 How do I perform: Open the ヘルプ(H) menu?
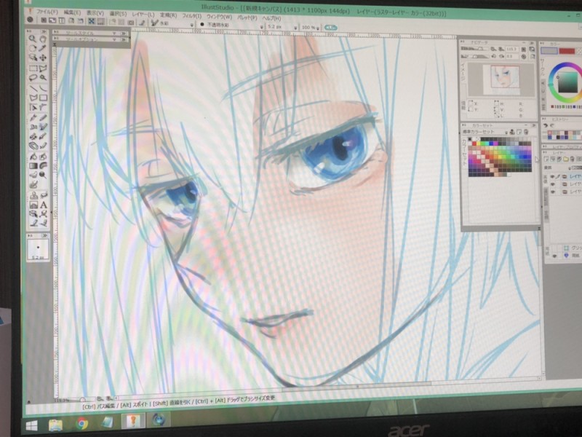(271, 17)
